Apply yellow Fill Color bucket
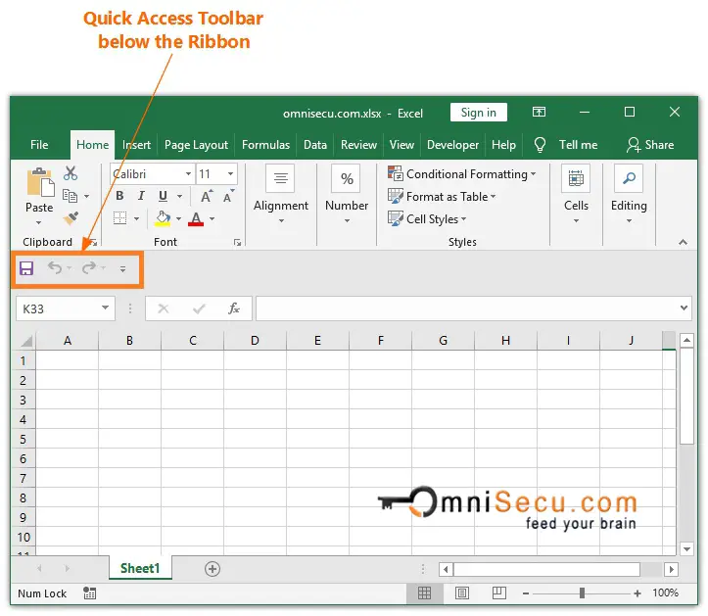 [x=163, y=218]
